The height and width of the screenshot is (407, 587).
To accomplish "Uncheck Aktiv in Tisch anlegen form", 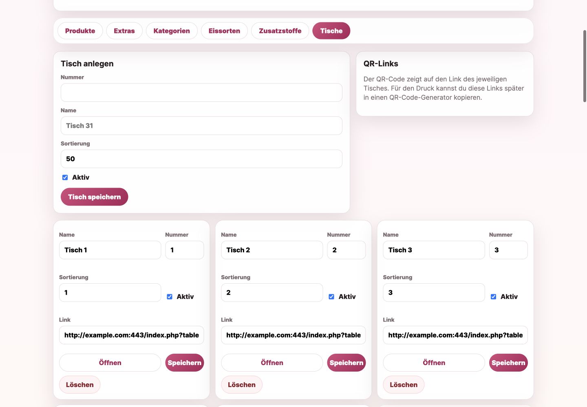I will tap(65, 177).
